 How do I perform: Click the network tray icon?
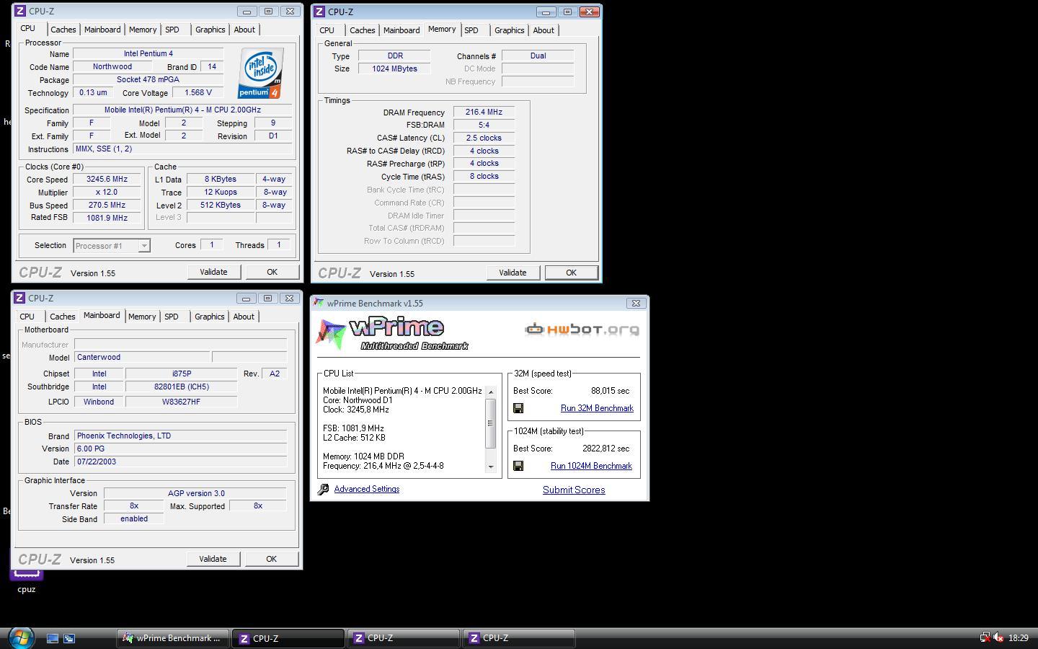click(x=985, y=637)
